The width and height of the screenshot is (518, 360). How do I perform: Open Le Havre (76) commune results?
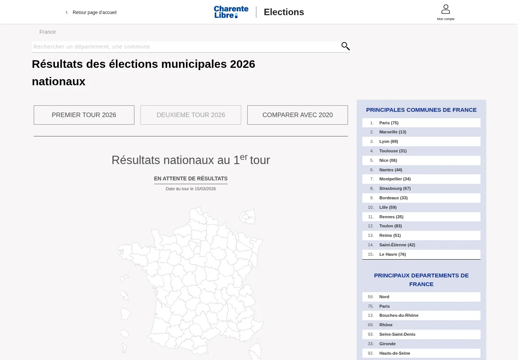(392, 254)
